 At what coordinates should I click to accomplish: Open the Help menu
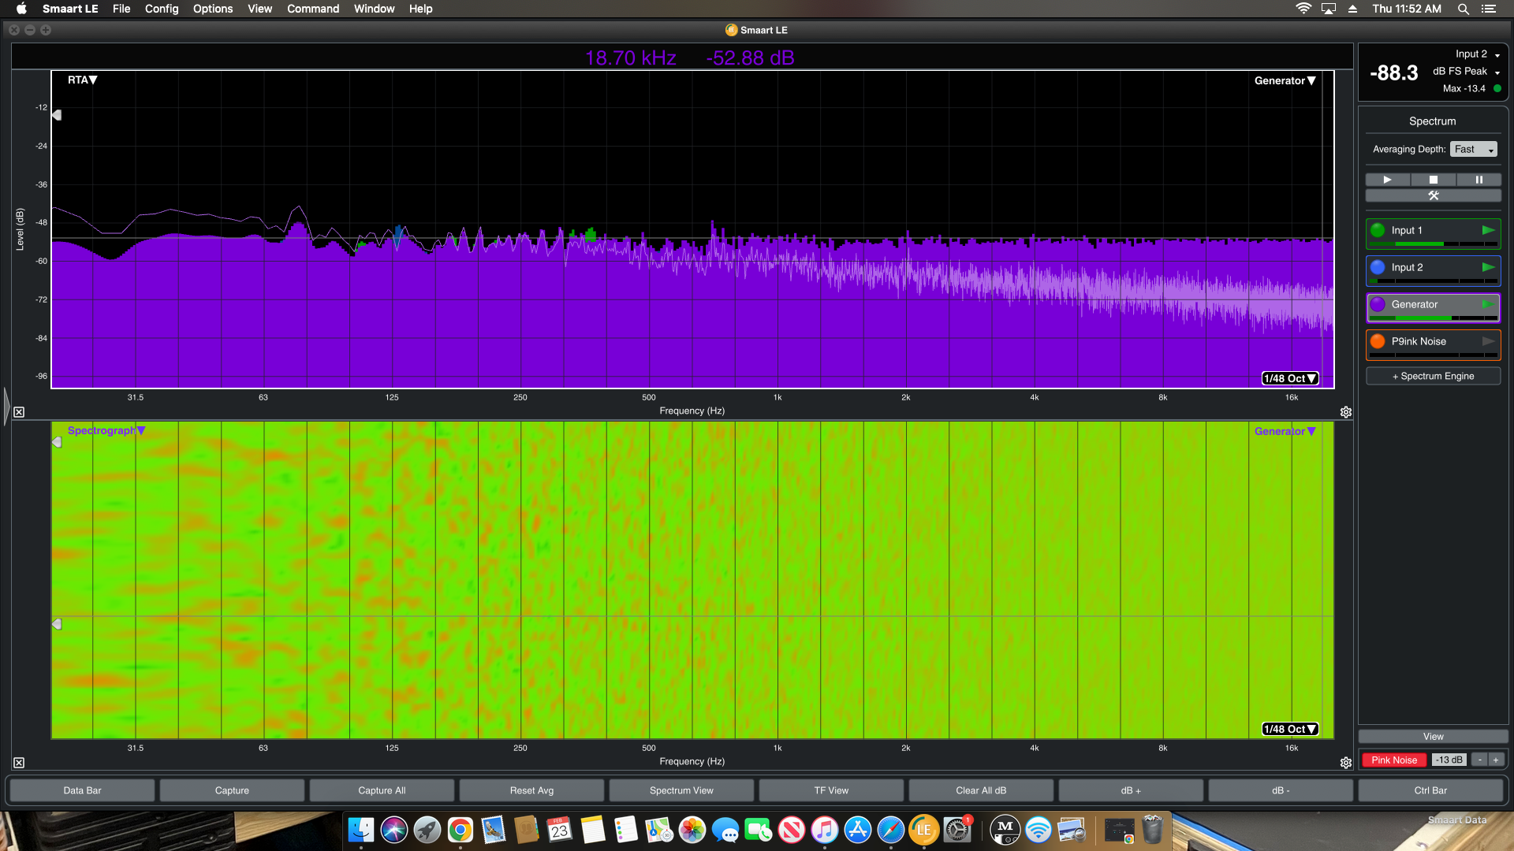coord(420,9)
